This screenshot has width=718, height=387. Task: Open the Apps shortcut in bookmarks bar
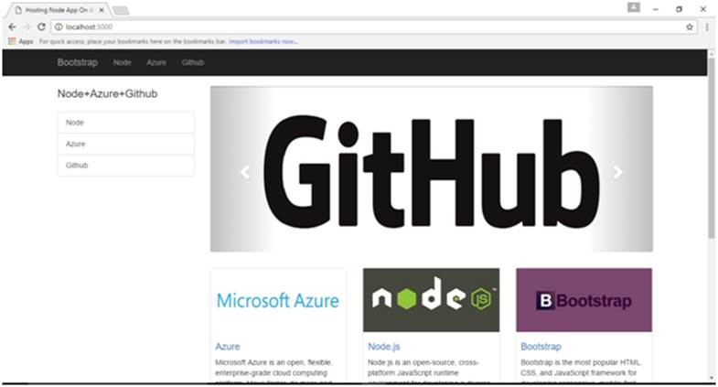[x=21, y=41]
